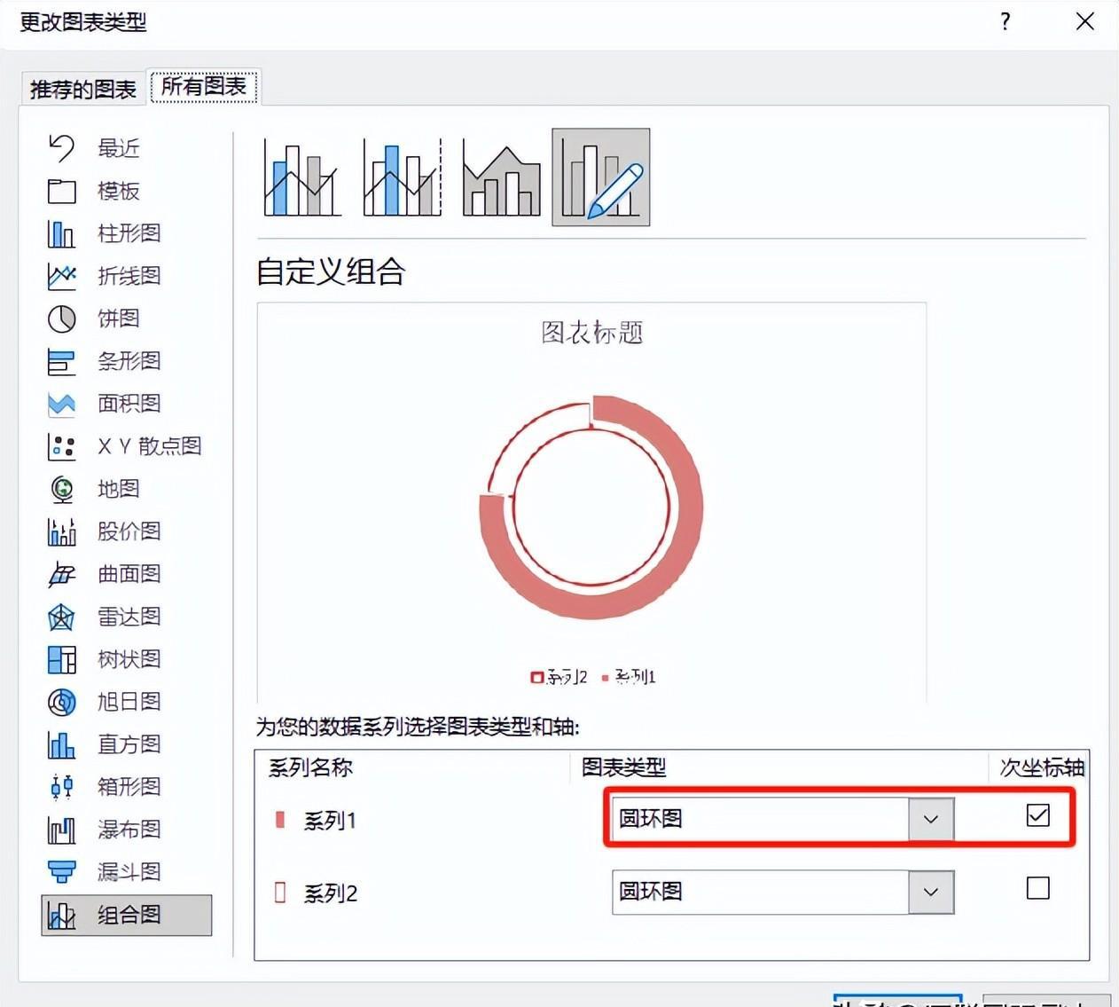
Task: Choose the XY Scatter (散点图) icon
Action: [x=61, y=446]
